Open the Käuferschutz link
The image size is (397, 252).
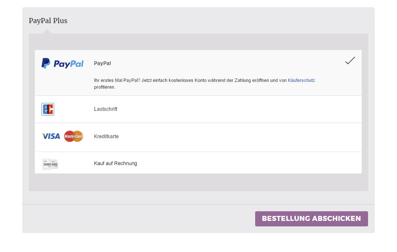[301, 80]
